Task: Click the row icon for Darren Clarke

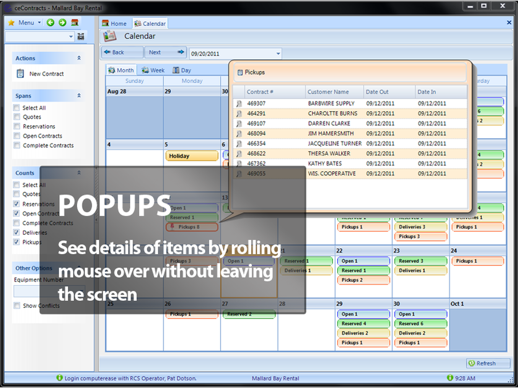Action: pos(239,124)
